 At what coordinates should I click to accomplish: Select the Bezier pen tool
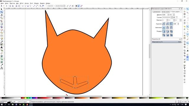click(1, 42)
